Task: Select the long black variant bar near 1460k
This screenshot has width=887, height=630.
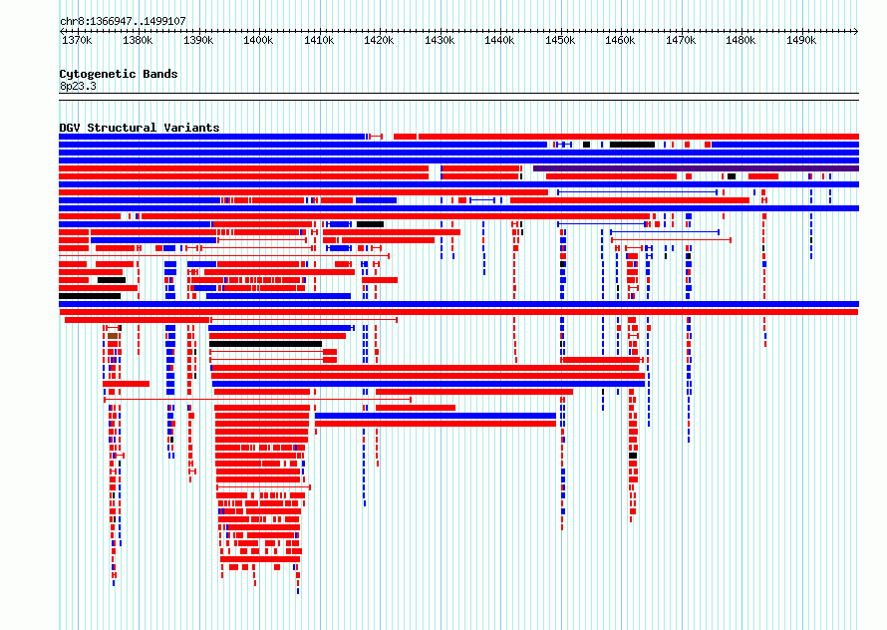Action: (x=632, y=145)
